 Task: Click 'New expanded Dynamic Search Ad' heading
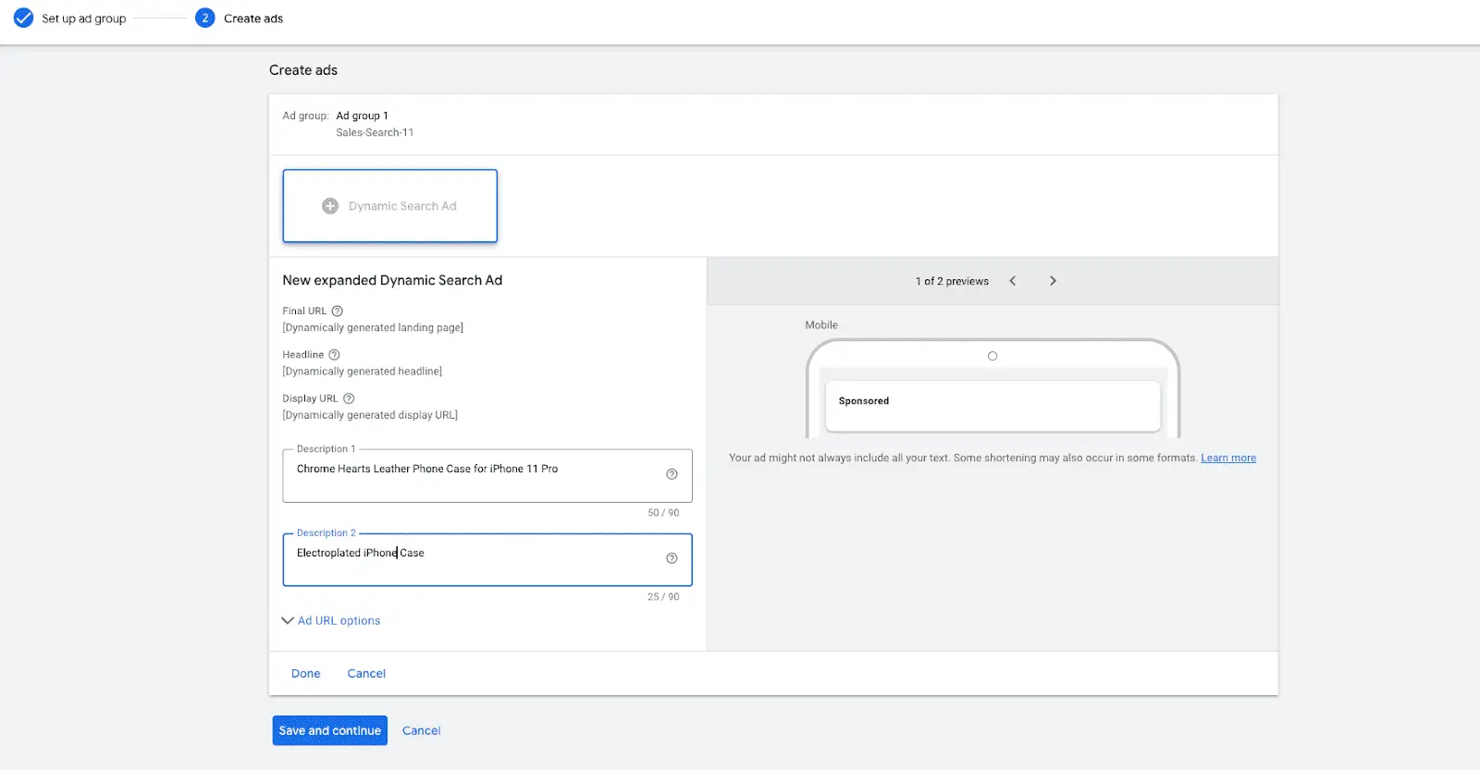click(392, 280)
